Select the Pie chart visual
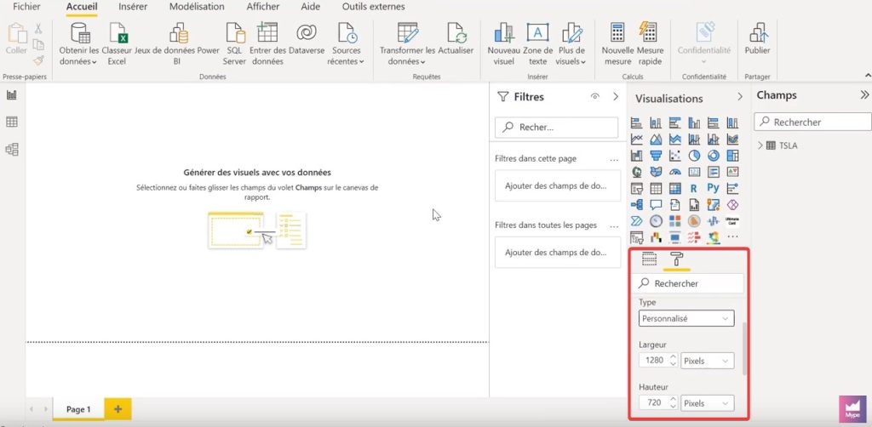The width and height of the screenshot is (872, 427). click(694, 156)
